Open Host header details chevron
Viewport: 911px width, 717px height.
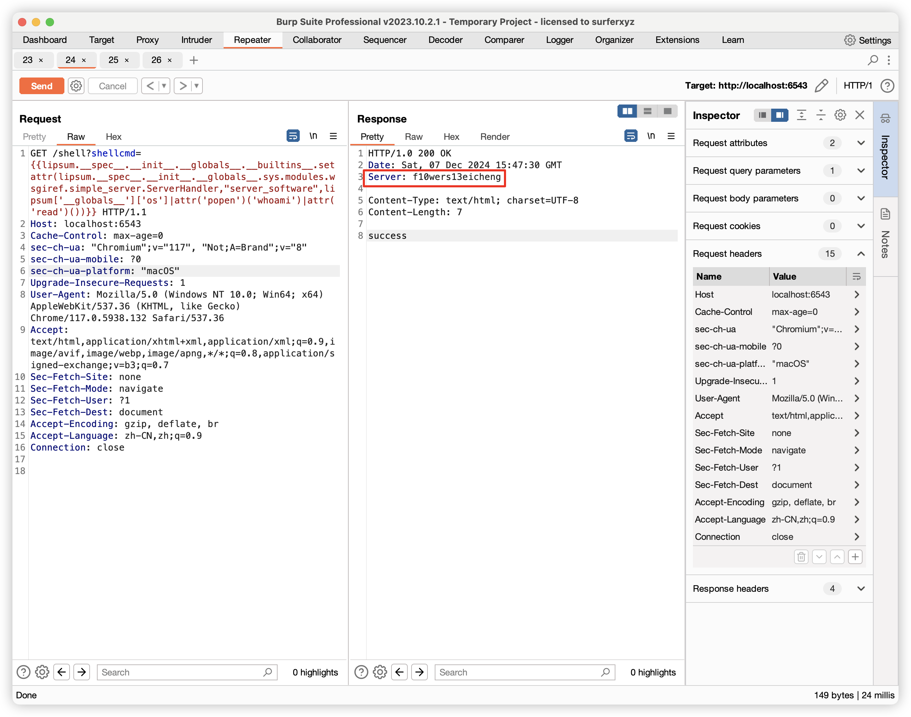[857, 295]
